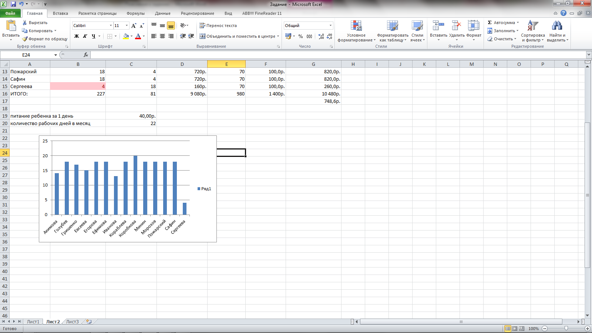This screenshot has width=592, height=333.
Task: Open the Файл (File) tab
Action: point(10,13)
